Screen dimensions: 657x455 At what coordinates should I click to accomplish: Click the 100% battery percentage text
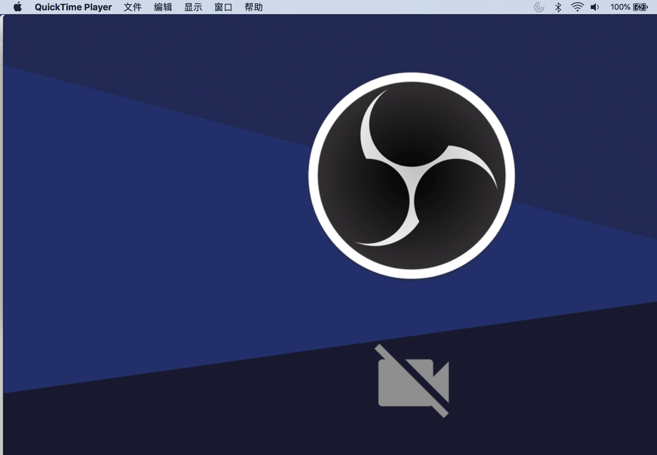(620, 7)
